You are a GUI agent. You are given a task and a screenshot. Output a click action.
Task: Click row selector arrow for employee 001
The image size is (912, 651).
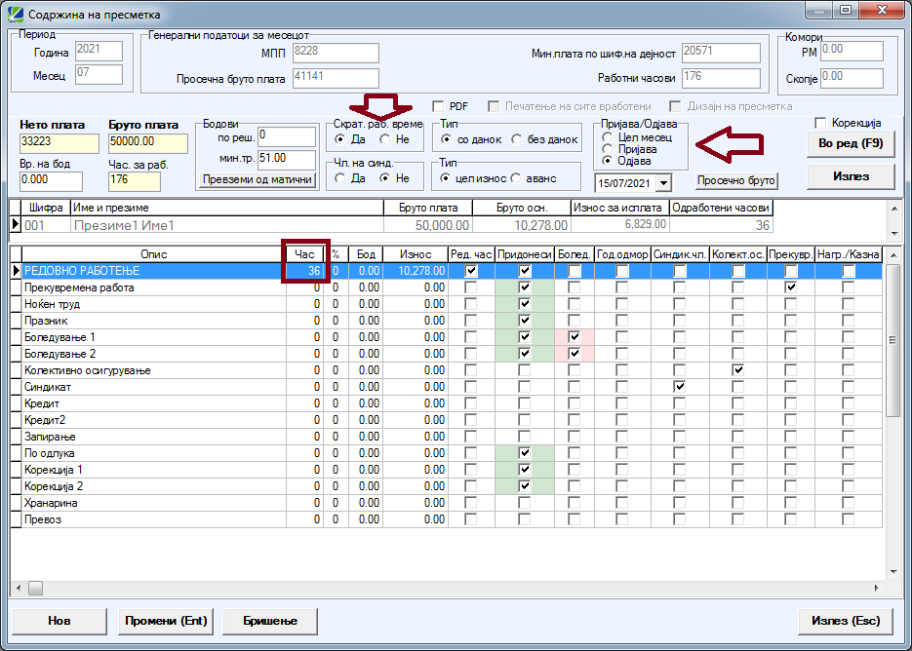17,225
